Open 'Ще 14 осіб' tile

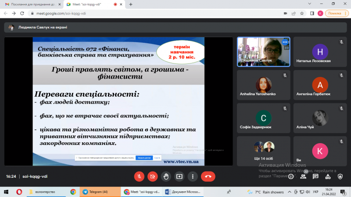[264, 151]
